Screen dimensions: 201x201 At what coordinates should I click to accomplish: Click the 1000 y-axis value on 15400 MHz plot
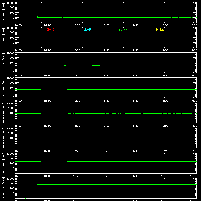[11, 183]
